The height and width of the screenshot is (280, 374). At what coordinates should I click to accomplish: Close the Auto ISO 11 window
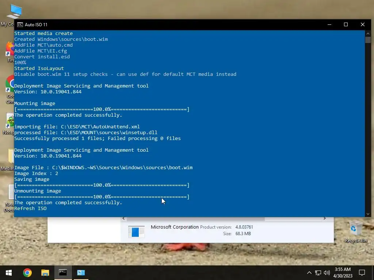pyautogui.click(x=363, y=24)
